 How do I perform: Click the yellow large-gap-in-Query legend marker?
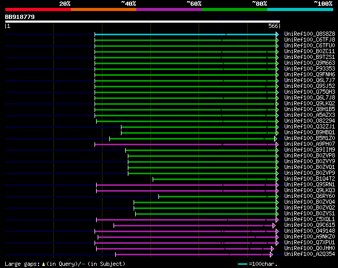43,264
